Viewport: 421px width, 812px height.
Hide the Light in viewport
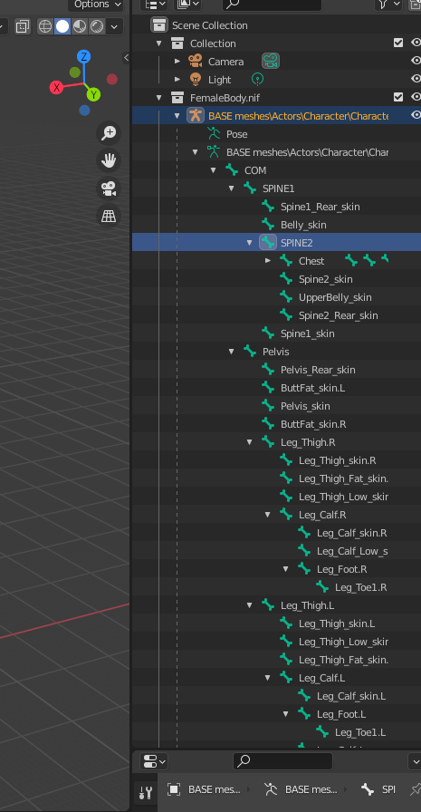[x=416, y=79]
